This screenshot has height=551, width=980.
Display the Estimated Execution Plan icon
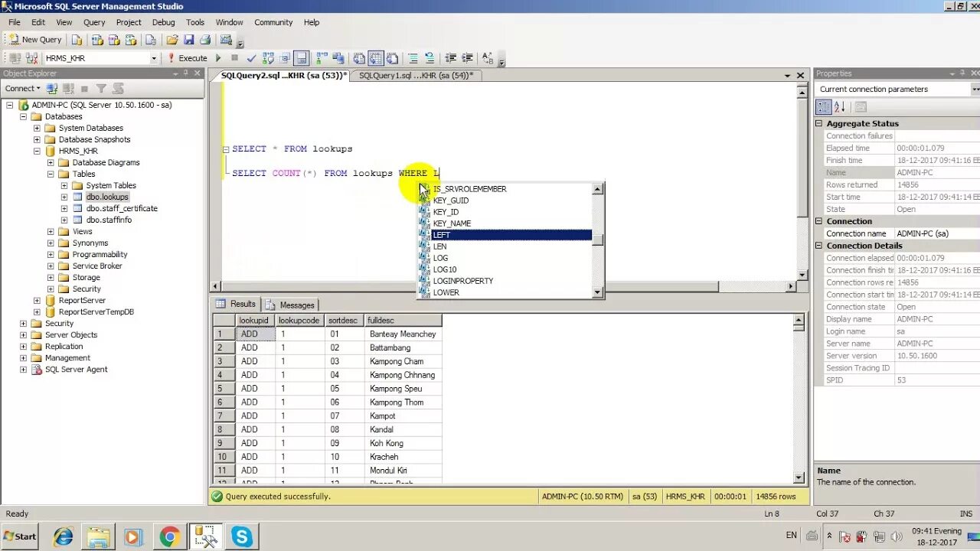[x=268, y=58]
